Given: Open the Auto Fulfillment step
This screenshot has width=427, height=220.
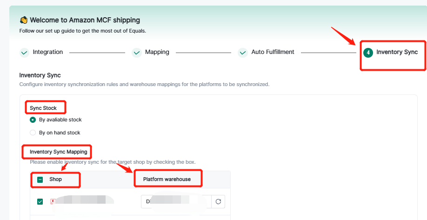Looking at the screenshot, I should coord(273,52).
